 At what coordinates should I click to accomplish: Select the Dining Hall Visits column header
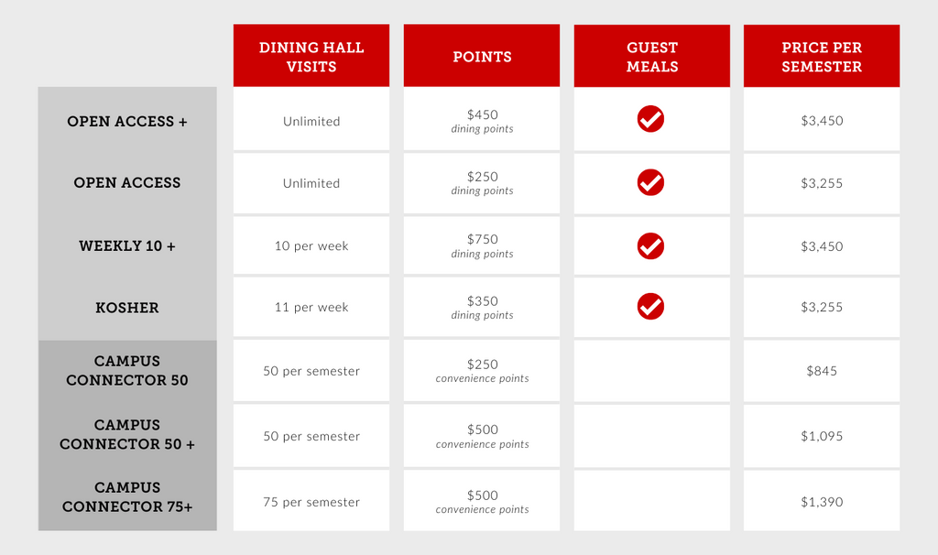click(x=311, y=57)
